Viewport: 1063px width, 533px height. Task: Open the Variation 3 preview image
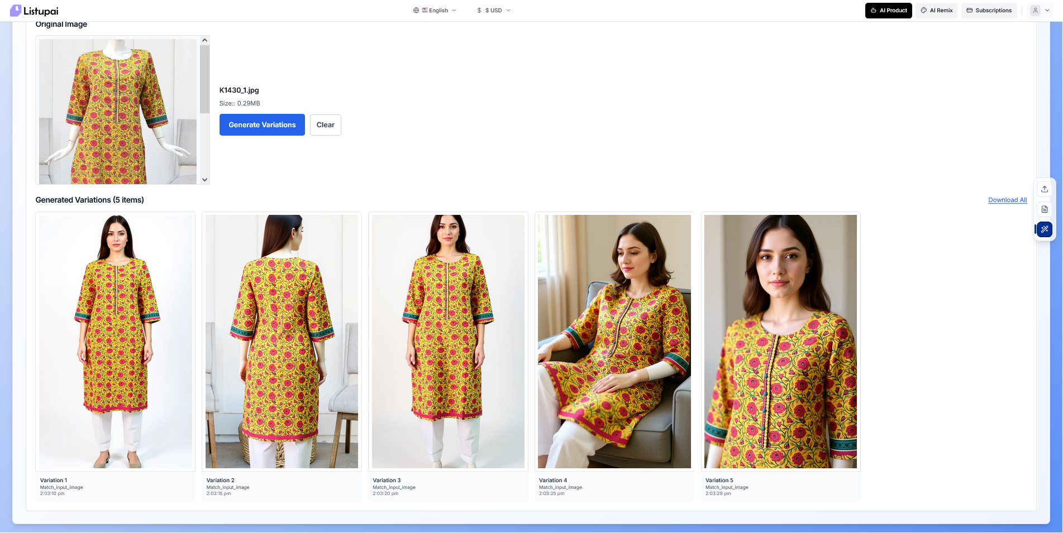tap(447, 341)
